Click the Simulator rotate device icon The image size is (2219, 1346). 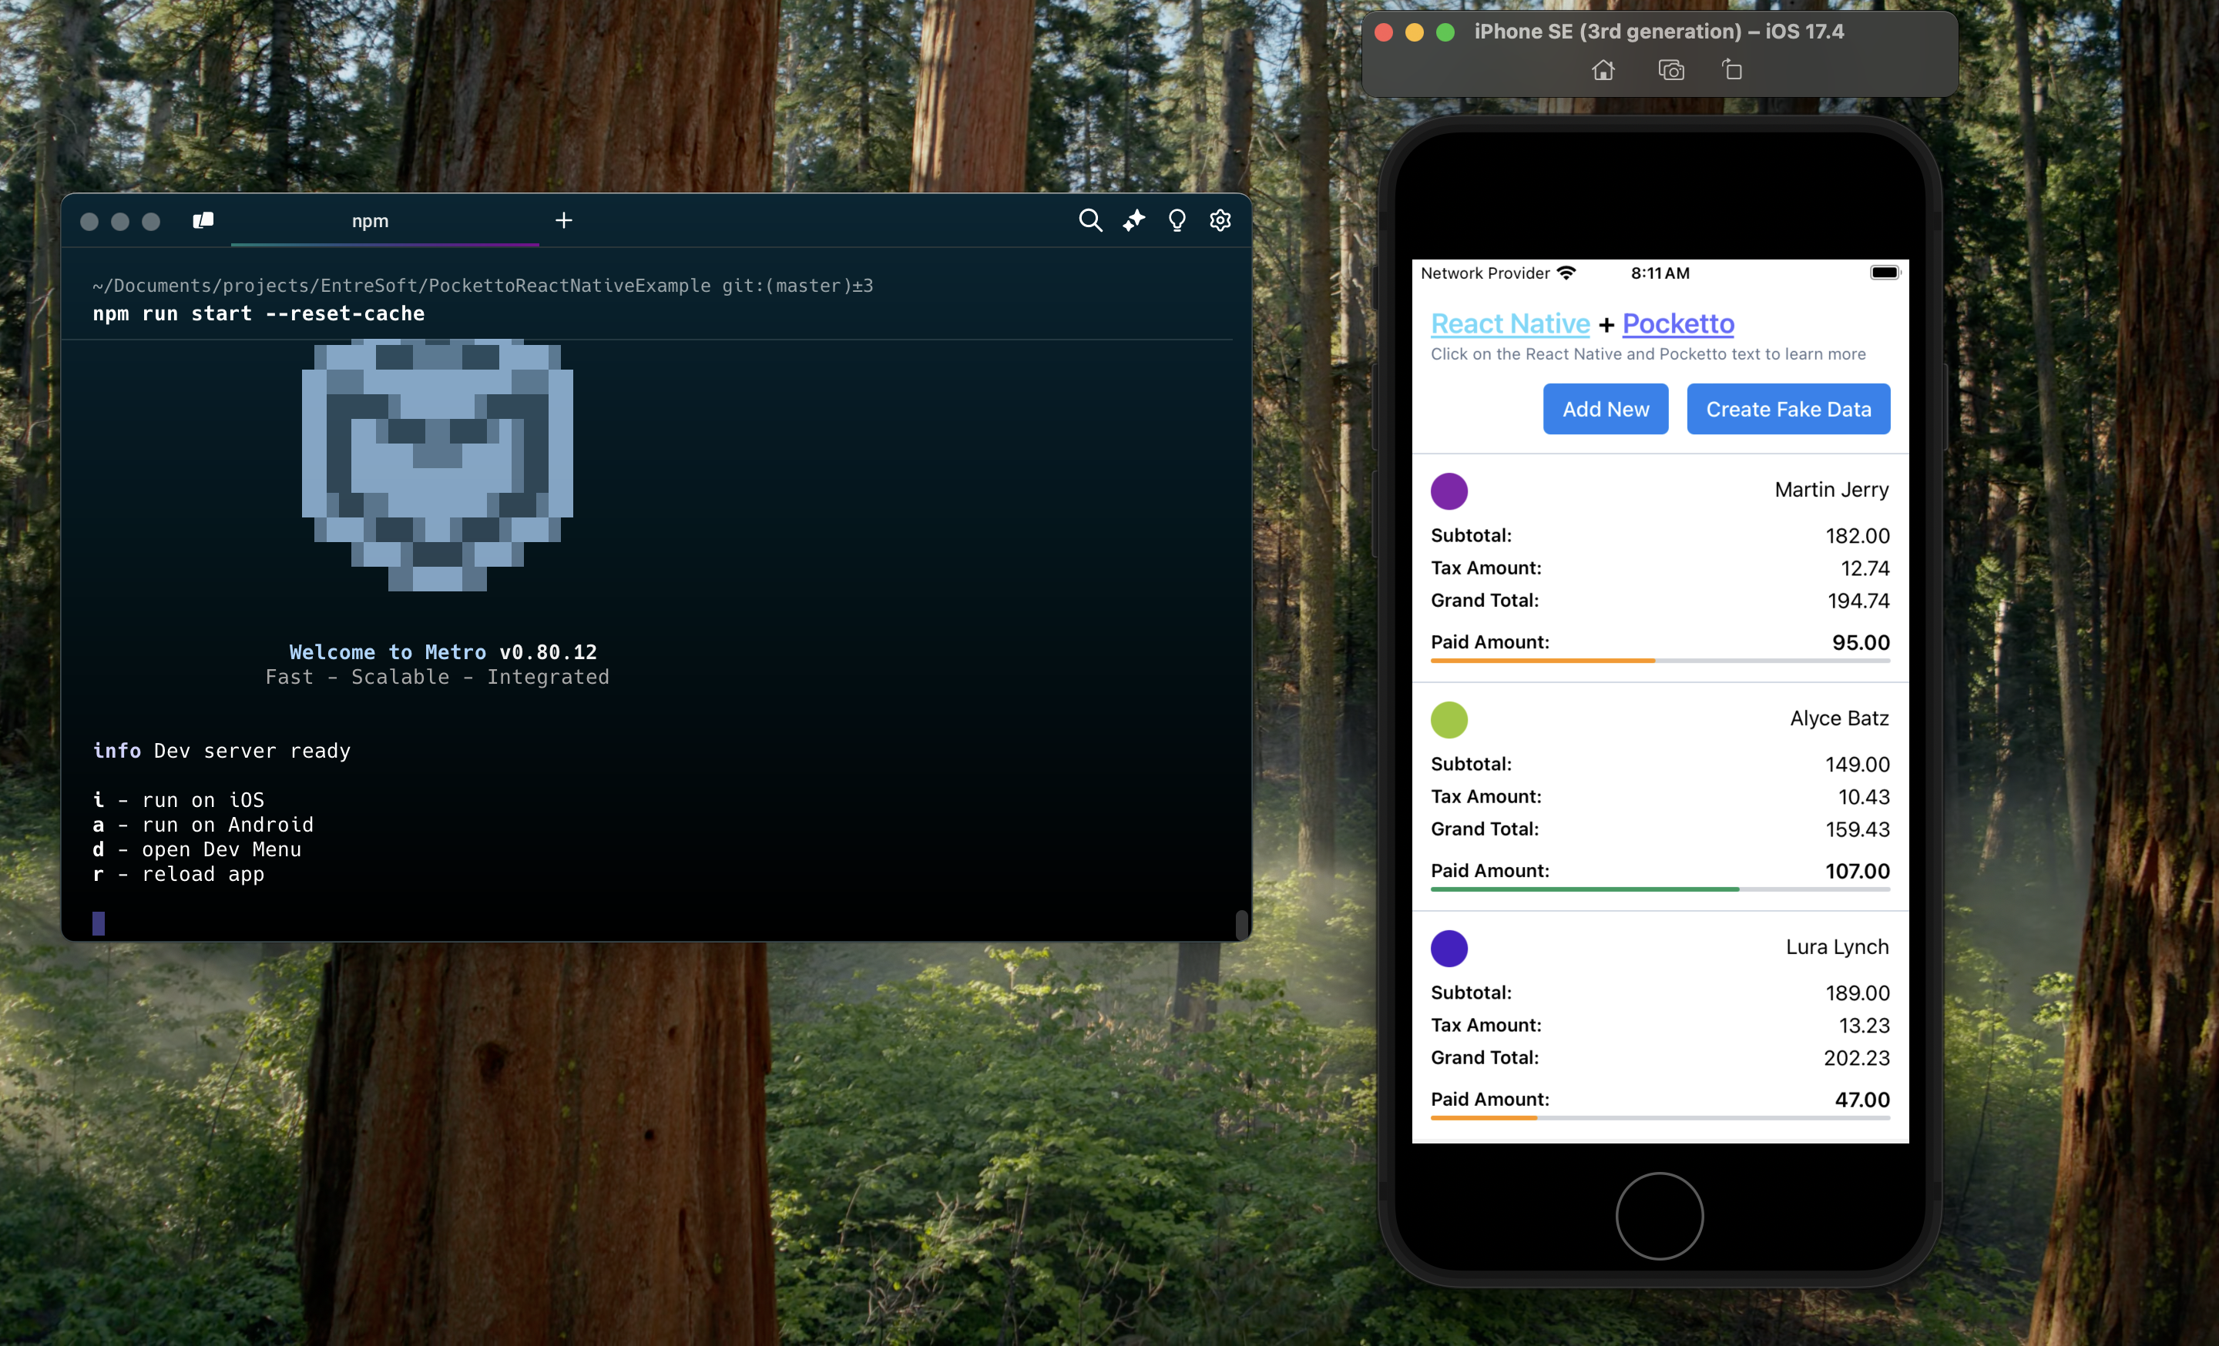pyautogui.click(x=1732, y=70)
